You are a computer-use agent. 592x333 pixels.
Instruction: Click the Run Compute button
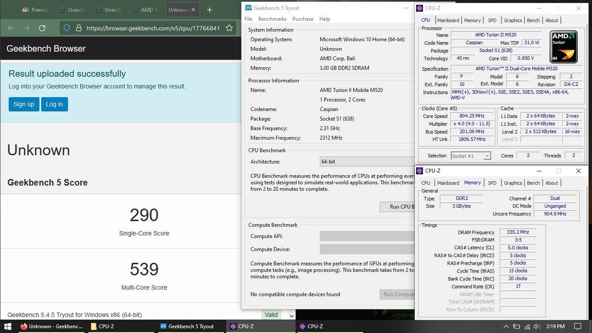[x=397, y=294]
